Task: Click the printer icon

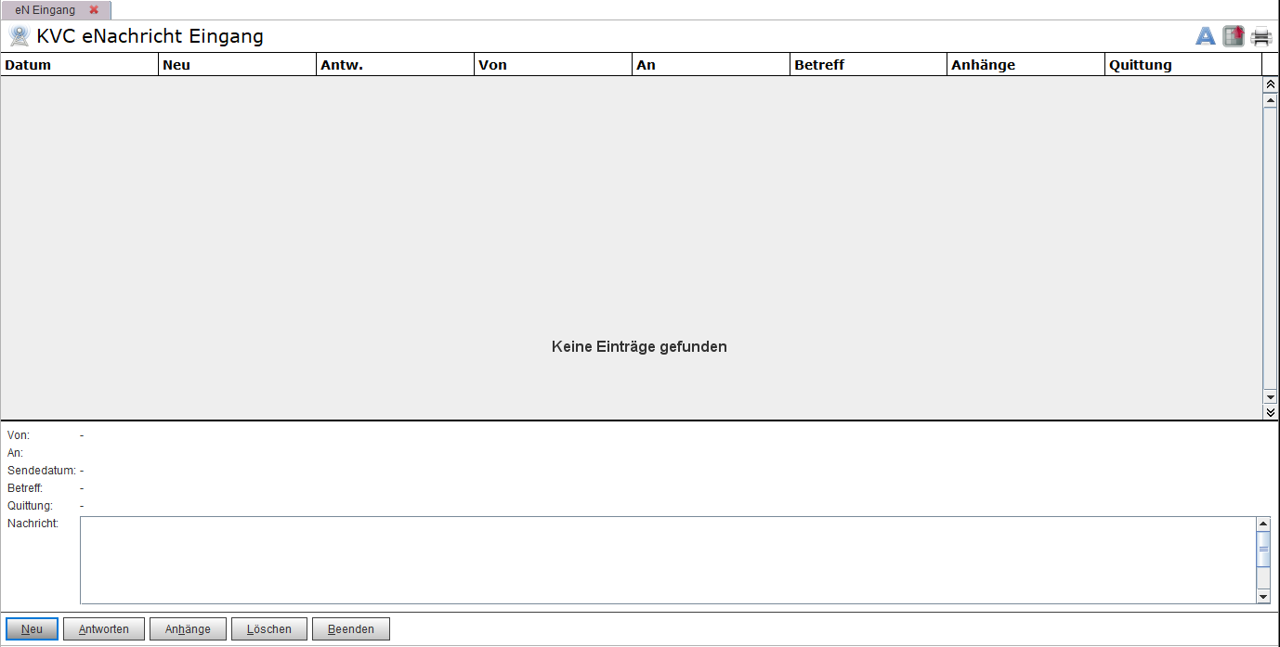Action: pyautogui.click(x=1261, y=37)
